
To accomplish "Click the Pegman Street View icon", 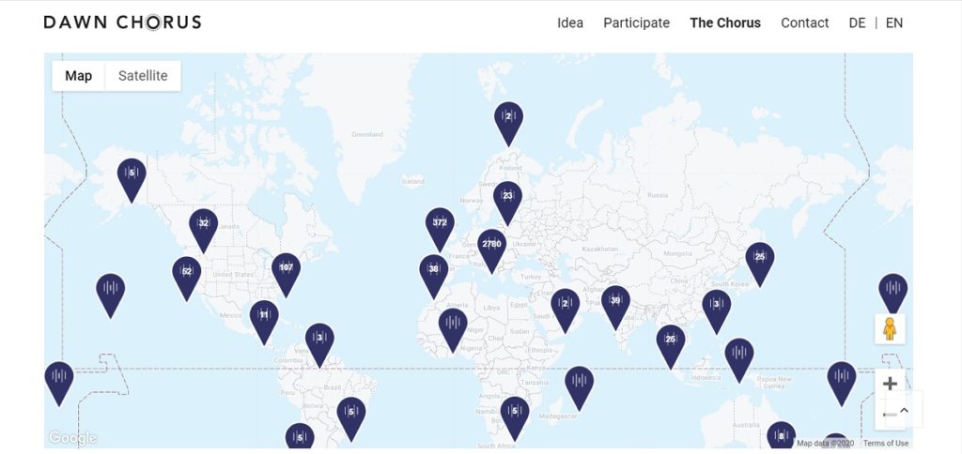I will click(x=890, y=329).
